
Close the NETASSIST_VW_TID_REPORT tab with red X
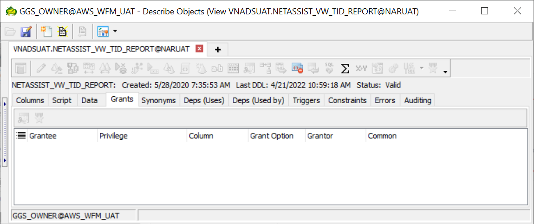pyautogui.click(x=199, y=49)
